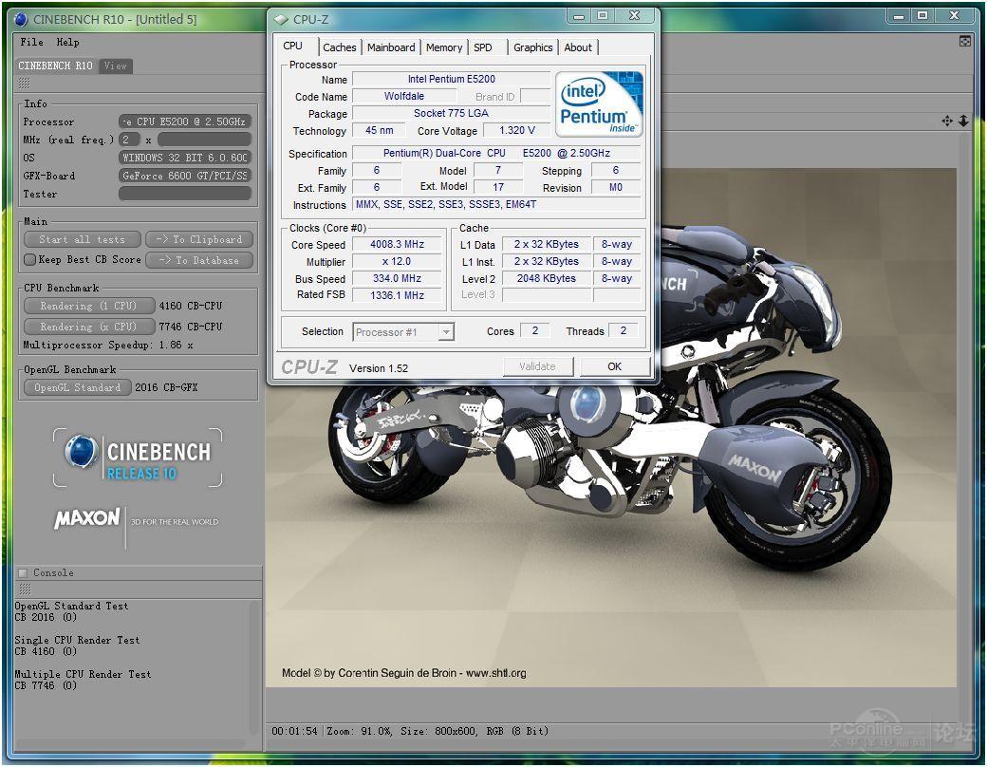Click the "4008.3 MHz" core speed value
The height and width of the screenshot is (767, 987).
point(398,244)
